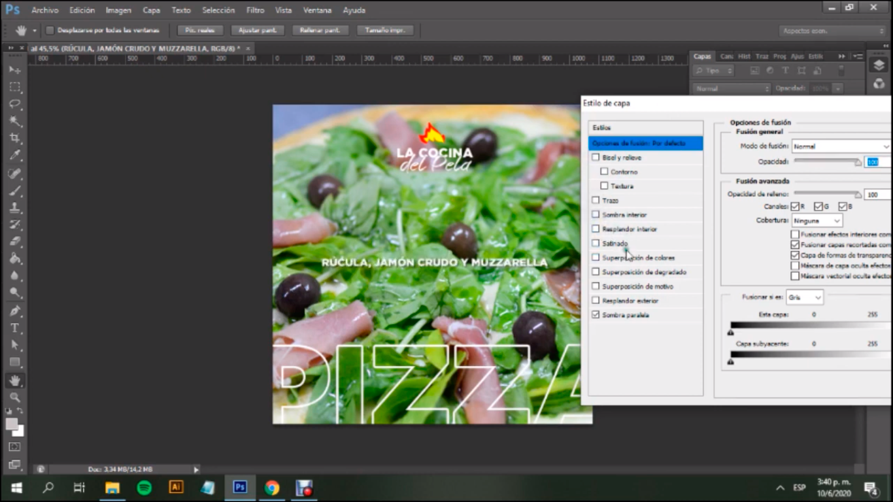The width and height of the screenshot is (893, 502).
Task: Expand the Fusionar si es dropdown
Action: click(804, 297)
